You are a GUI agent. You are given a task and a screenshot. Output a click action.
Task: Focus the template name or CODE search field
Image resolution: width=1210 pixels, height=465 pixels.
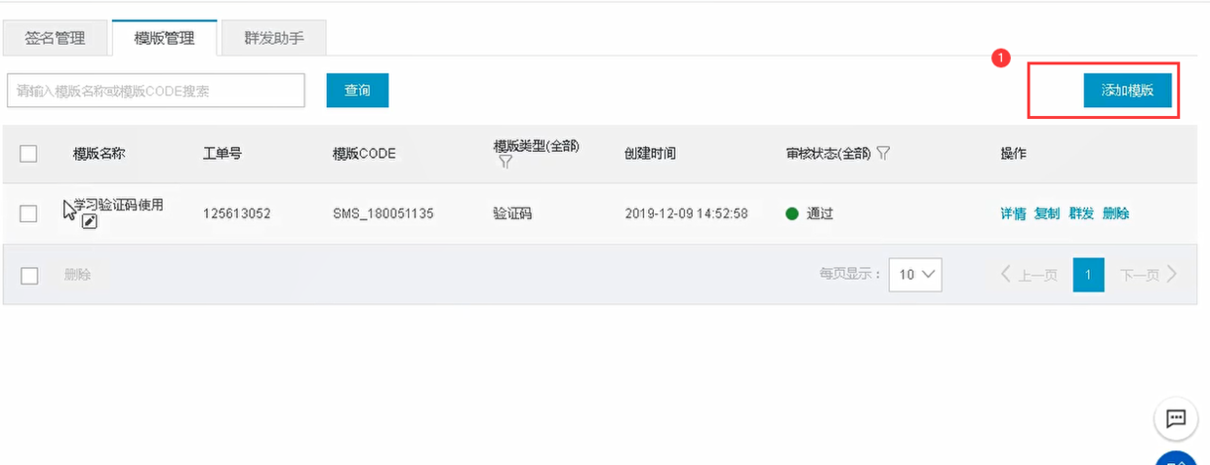[x=156, y=91]
